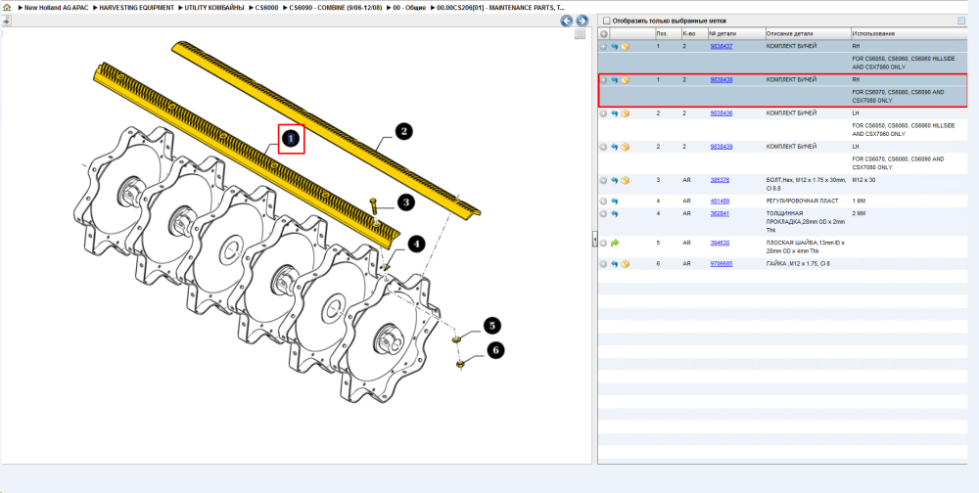Open the table column settings icon

(961, 21)
